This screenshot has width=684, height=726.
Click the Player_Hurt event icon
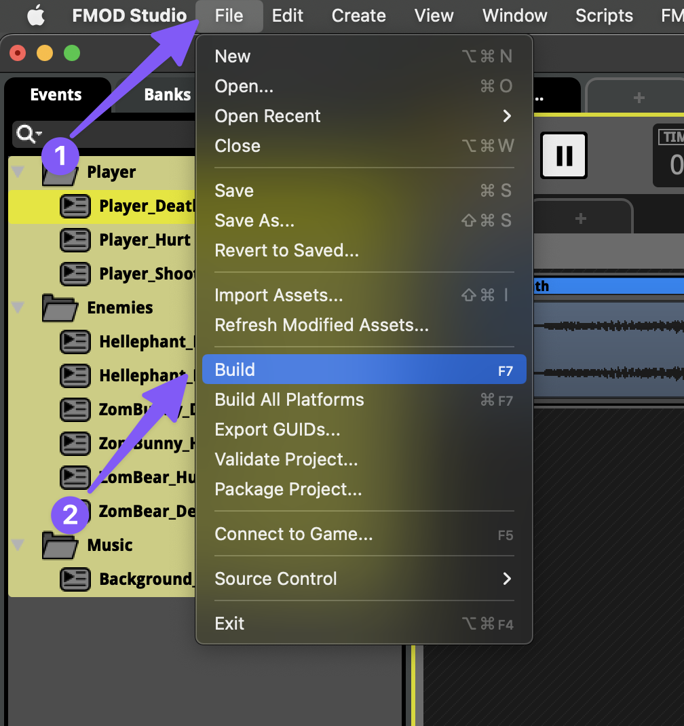click(x=75, y=240)
